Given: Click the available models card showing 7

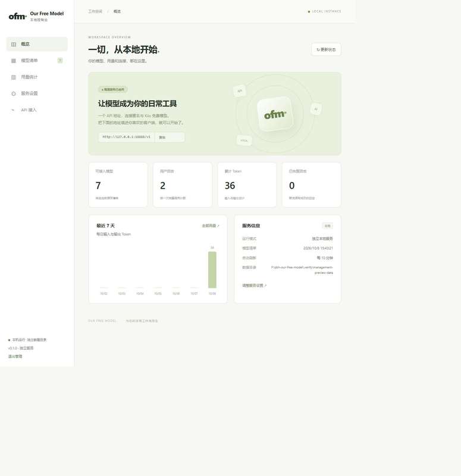Looking at the screenshot, I should coord(118,185).
